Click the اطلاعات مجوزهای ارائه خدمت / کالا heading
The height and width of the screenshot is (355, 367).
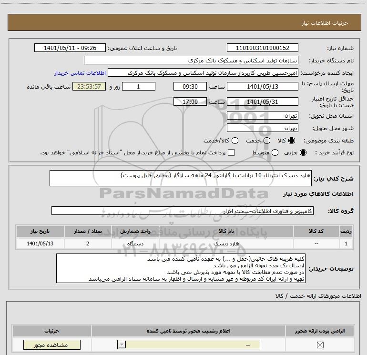point(318,296)
